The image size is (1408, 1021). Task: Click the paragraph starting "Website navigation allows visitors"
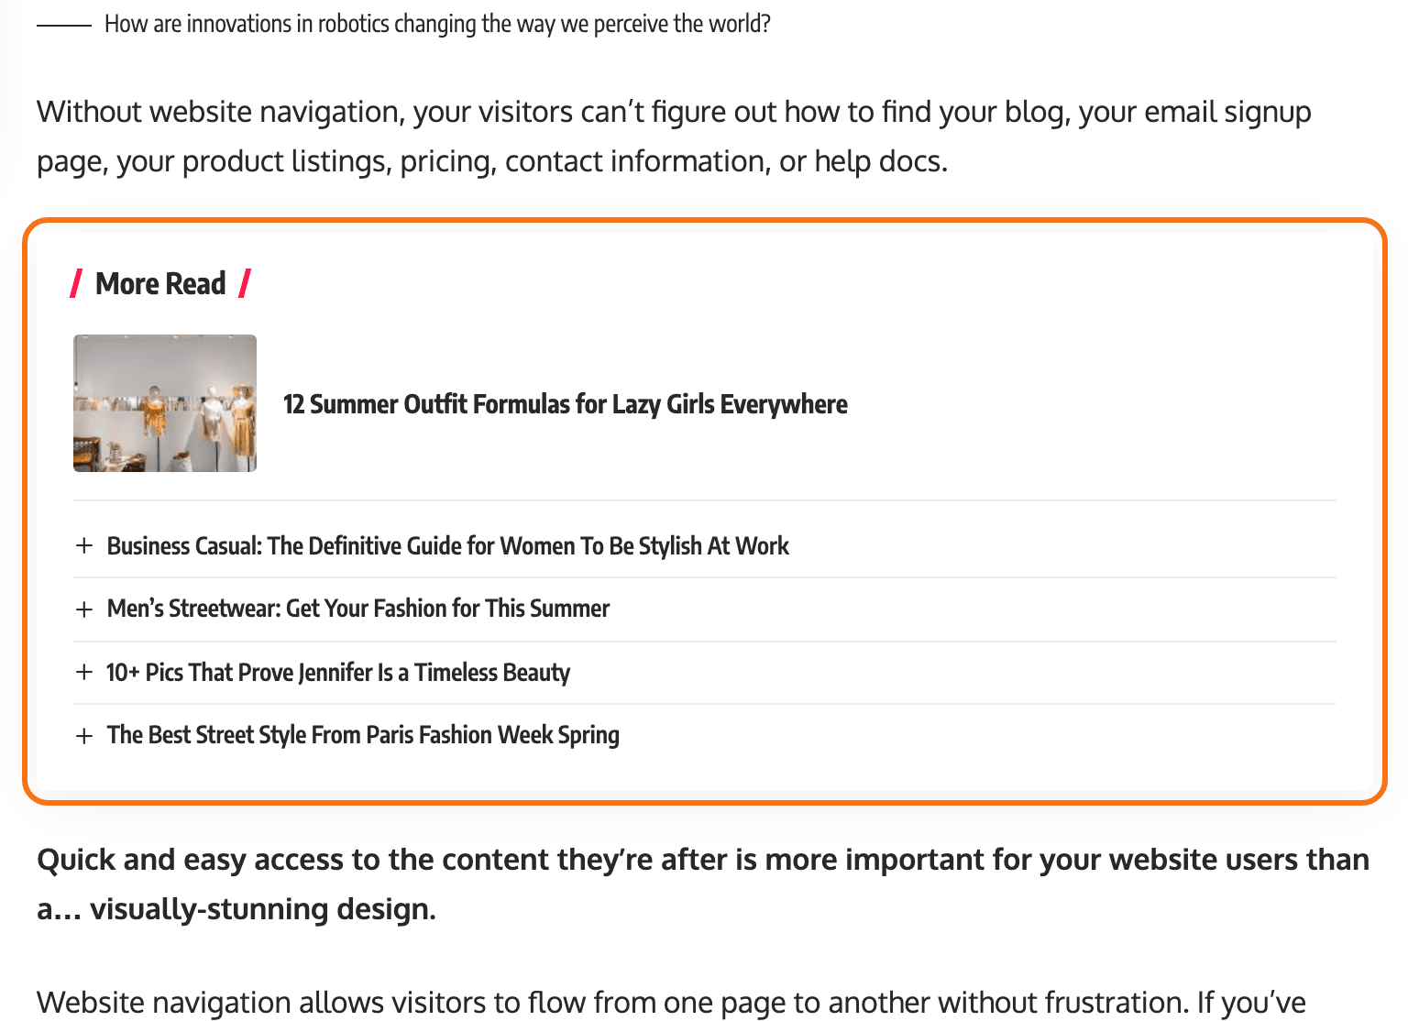[671, 1003]
